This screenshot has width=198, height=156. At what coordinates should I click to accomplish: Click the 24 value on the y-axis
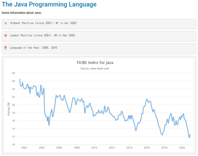13,89
